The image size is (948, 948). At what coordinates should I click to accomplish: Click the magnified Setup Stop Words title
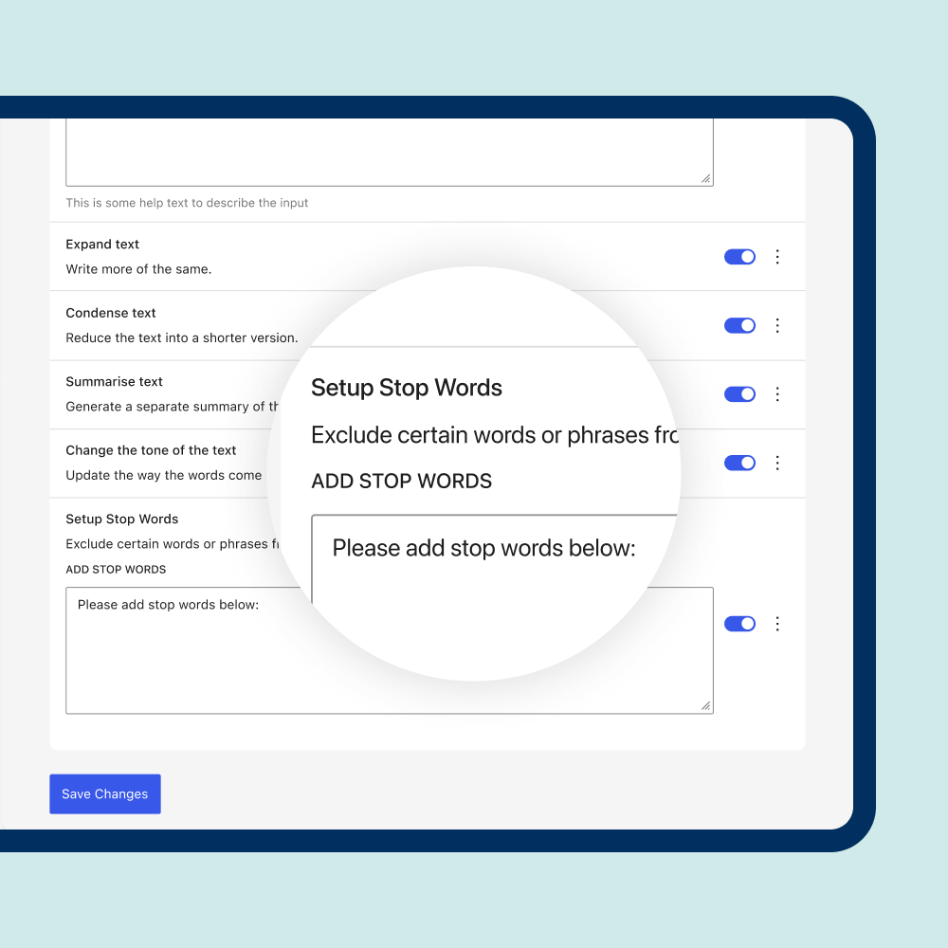pyautogui.click(x=407, y=388)
